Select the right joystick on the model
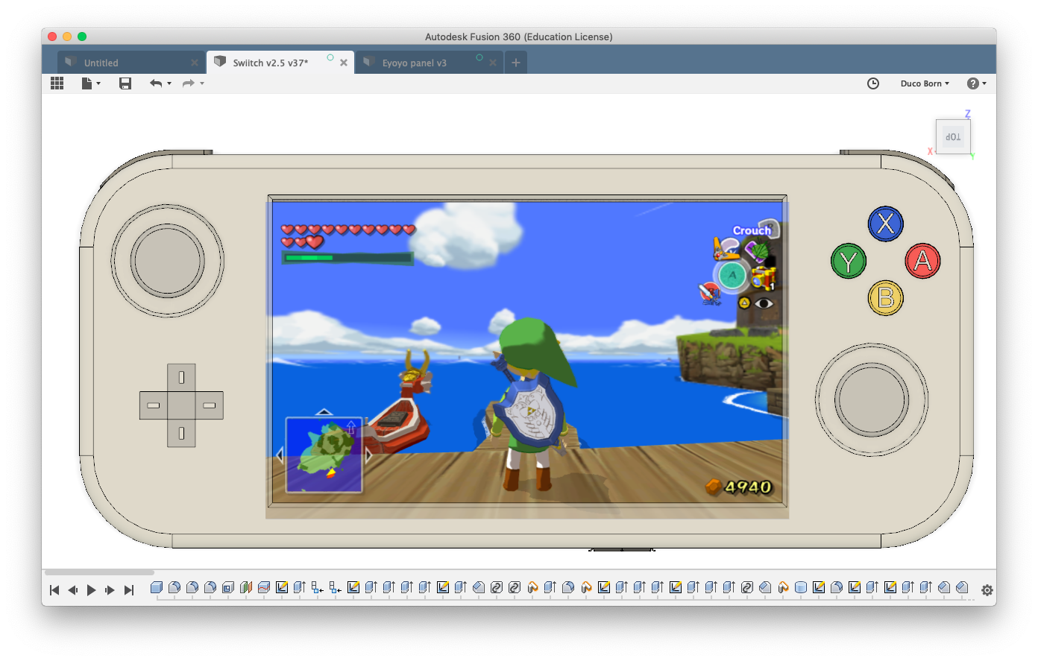Image resolution: width=1038 pixels, height=661 pixels. 872,399
